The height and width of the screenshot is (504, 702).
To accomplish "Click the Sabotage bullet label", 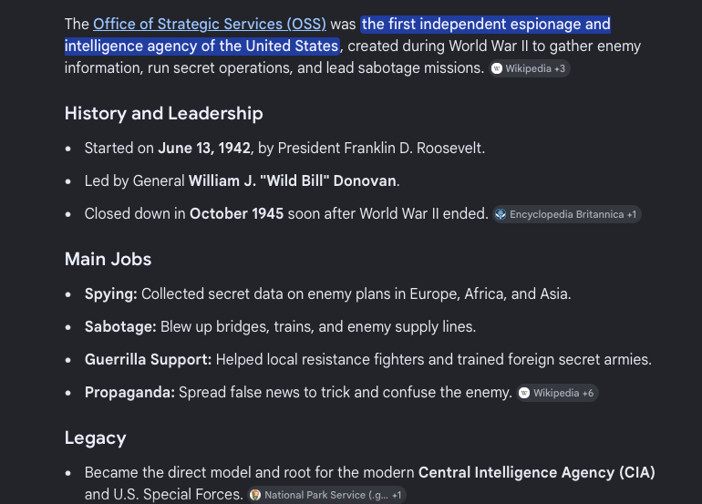I will [120, 327].
